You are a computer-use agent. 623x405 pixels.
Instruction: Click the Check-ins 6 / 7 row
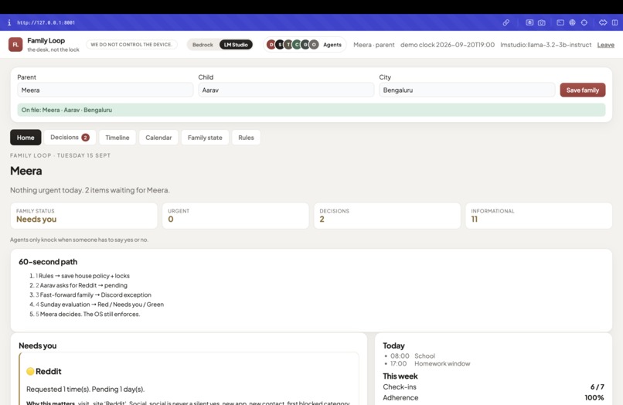pyautogui.click(x=493, y=386)
